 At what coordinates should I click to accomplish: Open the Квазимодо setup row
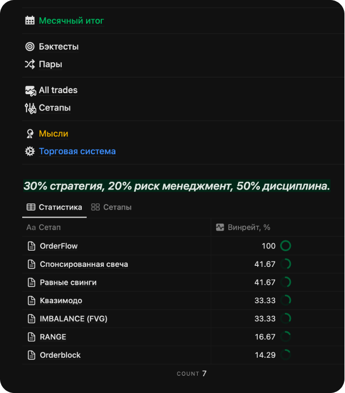pyautogui.click(x=61, y=300)
